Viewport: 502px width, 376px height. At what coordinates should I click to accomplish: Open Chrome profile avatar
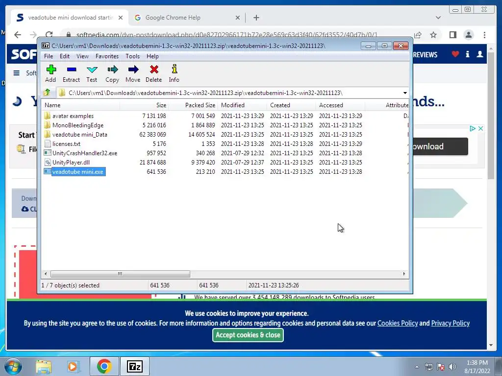coord(469,35)
